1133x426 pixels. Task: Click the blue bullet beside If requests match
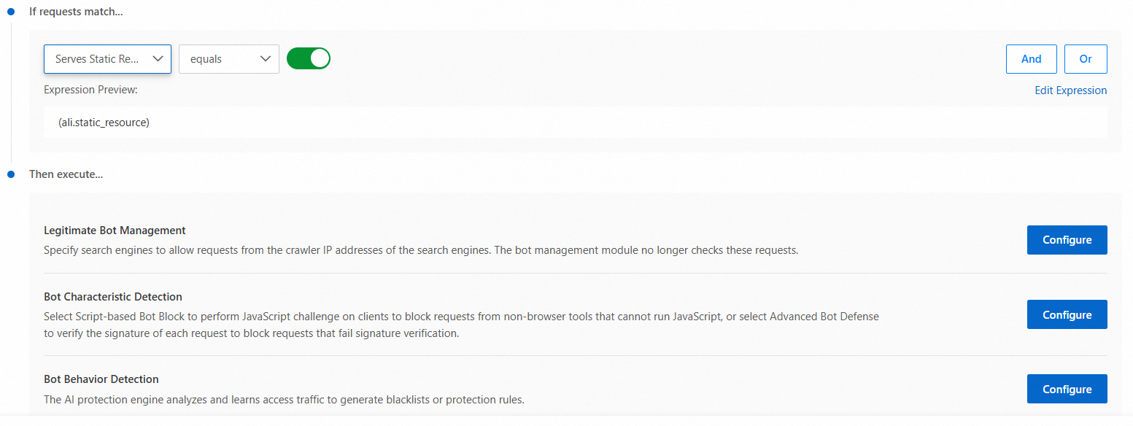[x=11, y=12]
